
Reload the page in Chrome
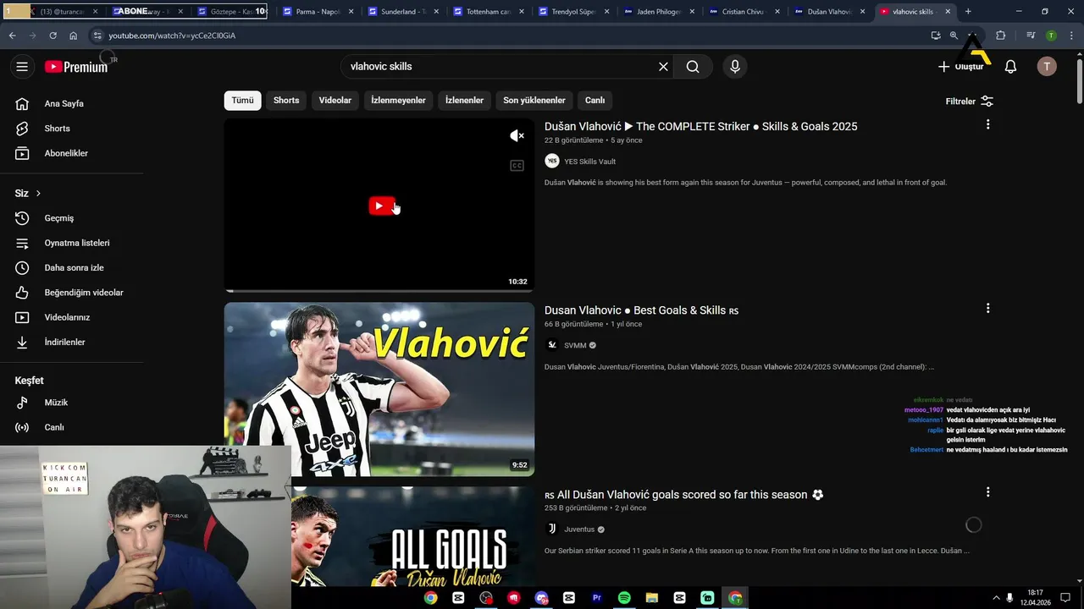tap(53, 36)
